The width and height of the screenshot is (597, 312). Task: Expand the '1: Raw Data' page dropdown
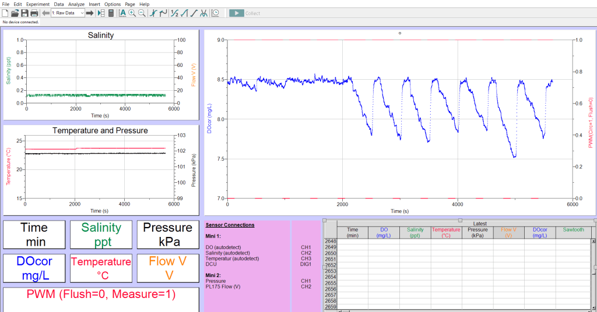coord(82,13)
